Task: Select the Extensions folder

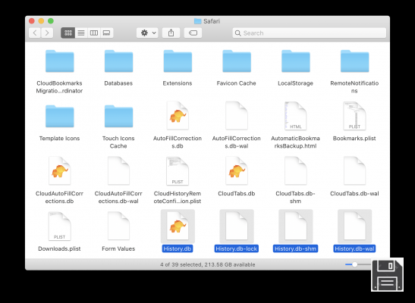Action: [178, 61]
